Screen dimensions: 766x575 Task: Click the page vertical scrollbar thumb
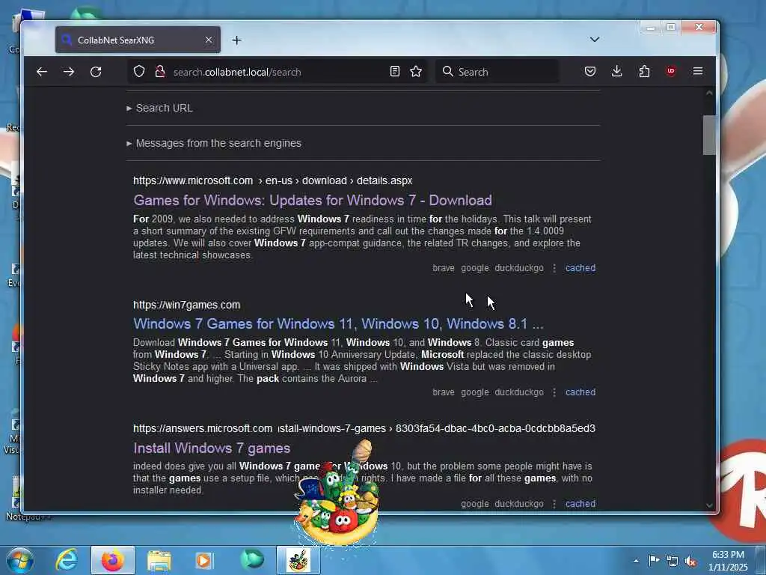pyautogui.click(x=709, y=135)
